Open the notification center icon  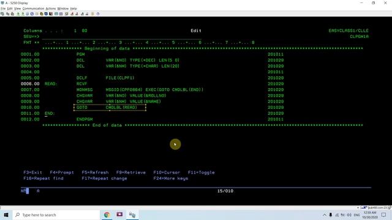(x=384, y=215)
